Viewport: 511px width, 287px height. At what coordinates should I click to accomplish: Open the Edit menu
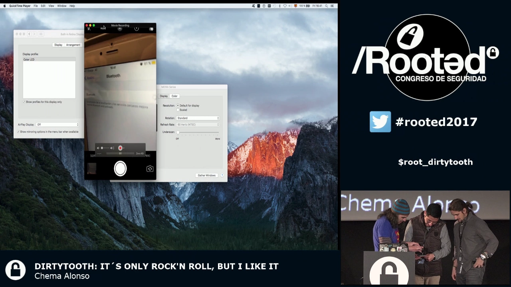tap(43, 6)
